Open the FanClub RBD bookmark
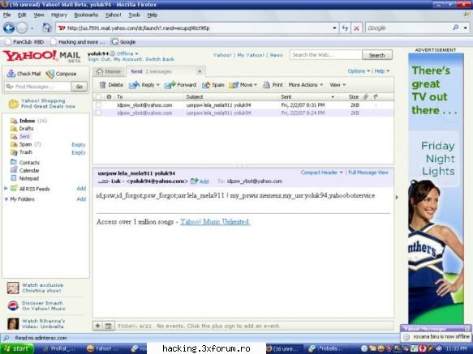 tap(24, 42)
